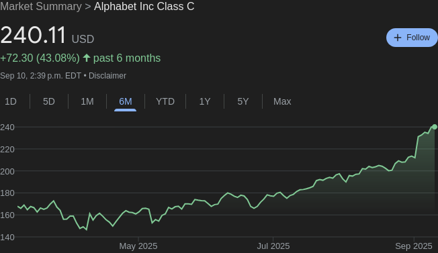Show the Max price history
The height and width of the screenshot is (253, 438).
[282, 101]
